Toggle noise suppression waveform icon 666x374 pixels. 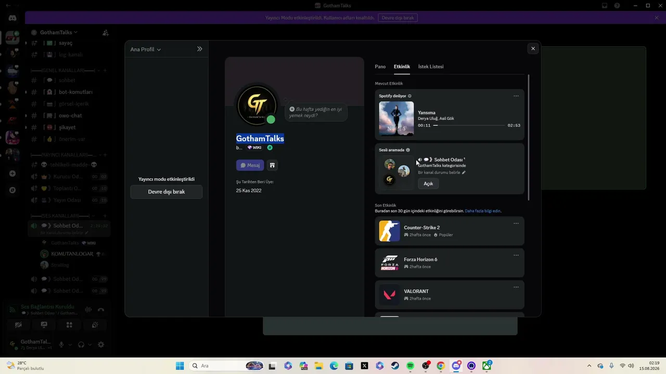(88, 310)
